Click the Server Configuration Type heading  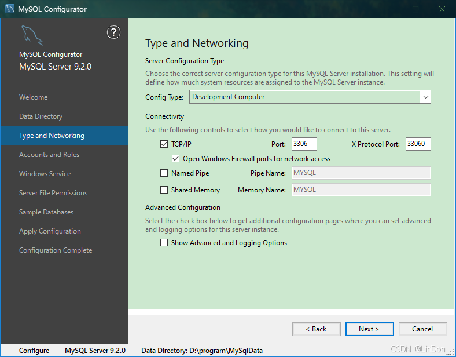[x=185, y=61]
